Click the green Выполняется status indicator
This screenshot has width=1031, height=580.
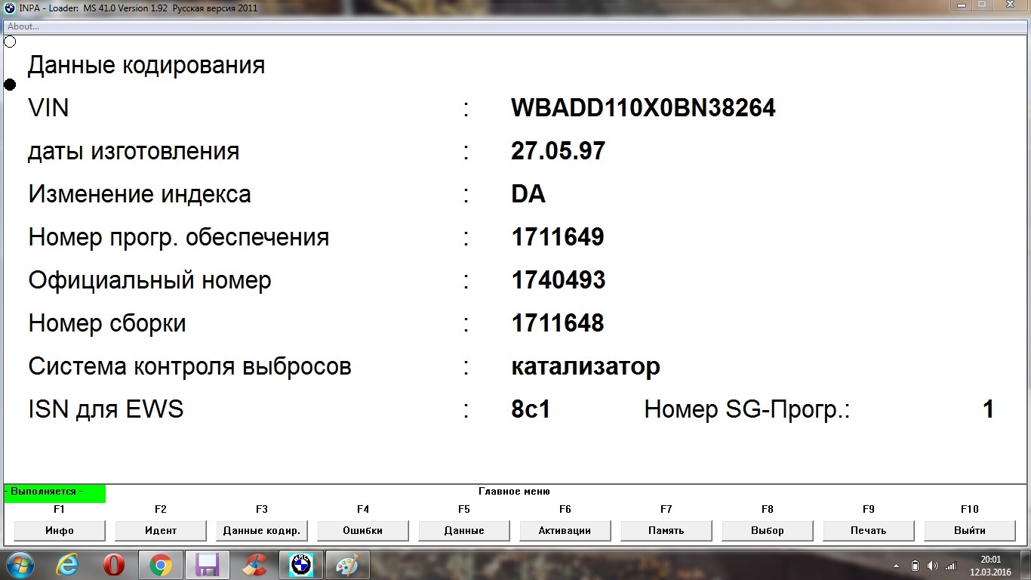(x=54, y=492)
